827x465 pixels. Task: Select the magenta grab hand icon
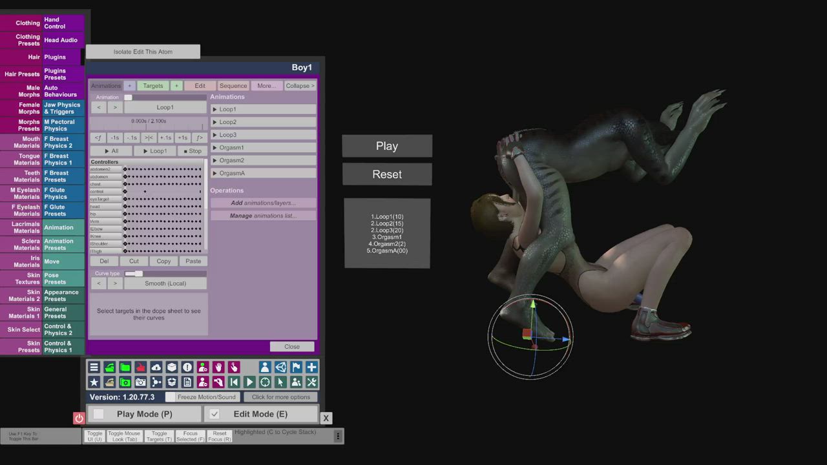click(218, 382)
